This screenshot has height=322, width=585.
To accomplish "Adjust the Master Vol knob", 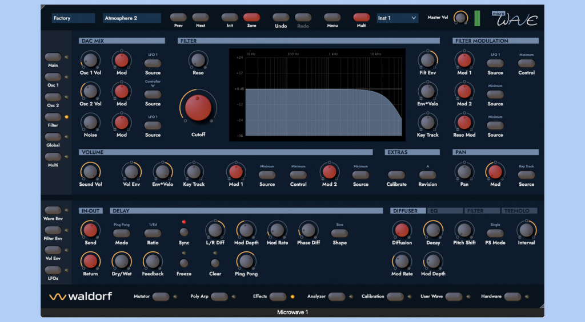I will (461, 18).
